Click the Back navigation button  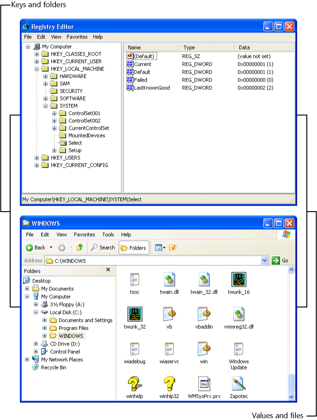pyautogui.click(x=36, y=248)
